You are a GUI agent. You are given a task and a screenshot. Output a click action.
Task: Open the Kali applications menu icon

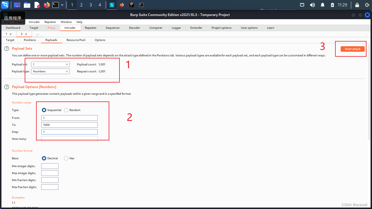5,5
